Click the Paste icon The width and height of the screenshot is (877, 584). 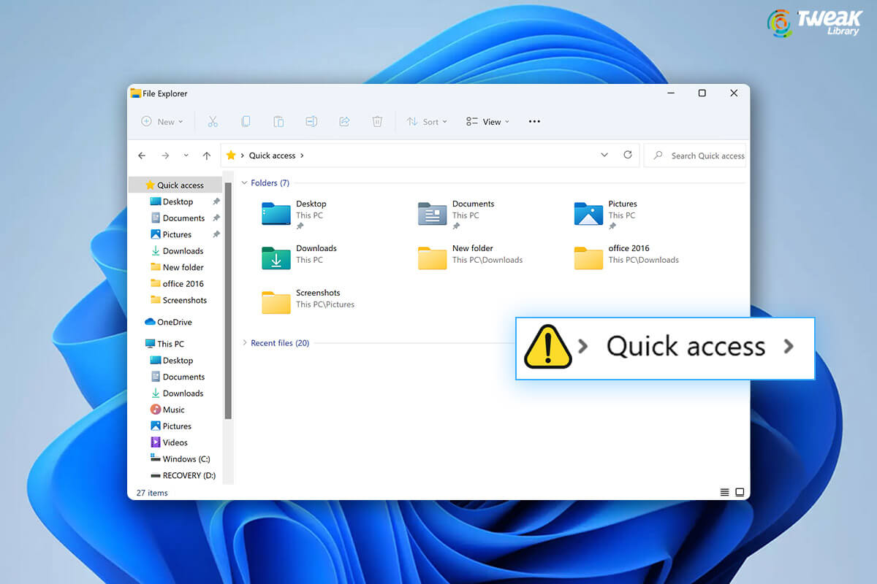(278, 121)
